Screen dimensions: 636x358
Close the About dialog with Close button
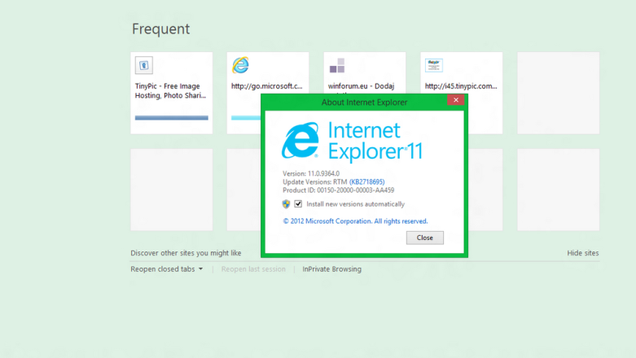click(x=424, y=238)
